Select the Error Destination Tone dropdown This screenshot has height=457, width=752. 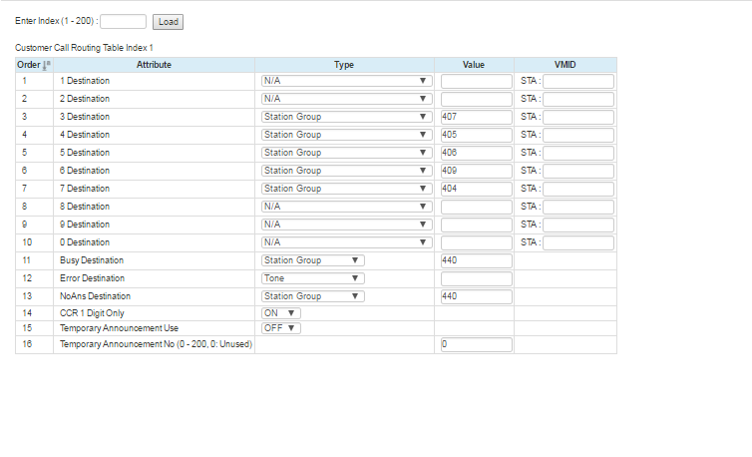click(x=312, y=278)
